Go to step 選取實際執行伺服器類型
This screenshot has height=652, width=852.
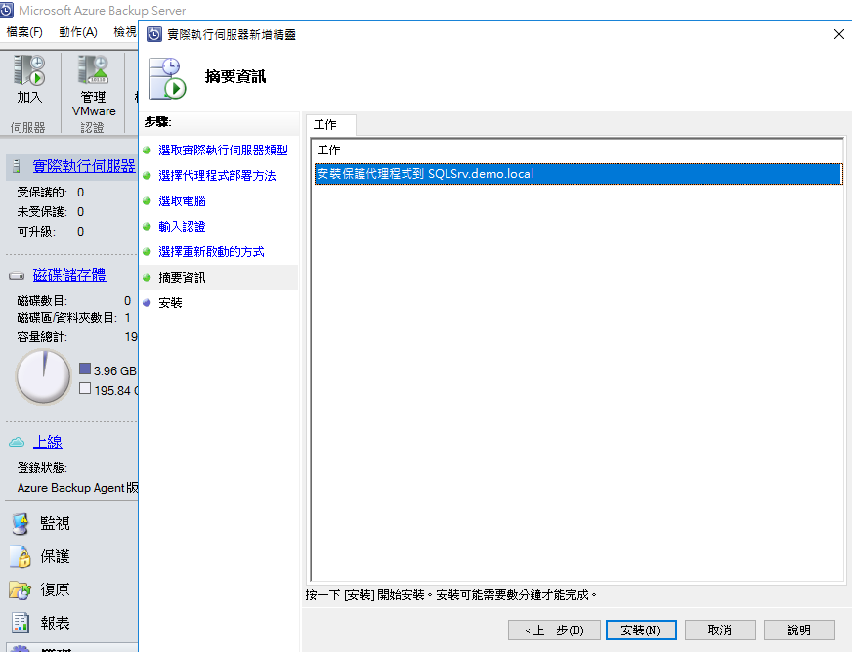(223, 151)
